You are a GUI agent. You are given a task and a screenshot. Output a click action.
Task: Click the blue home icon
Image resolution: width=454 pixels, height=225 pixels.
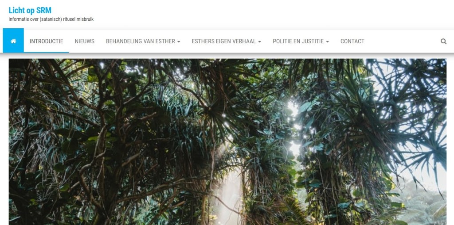[13, 41]
